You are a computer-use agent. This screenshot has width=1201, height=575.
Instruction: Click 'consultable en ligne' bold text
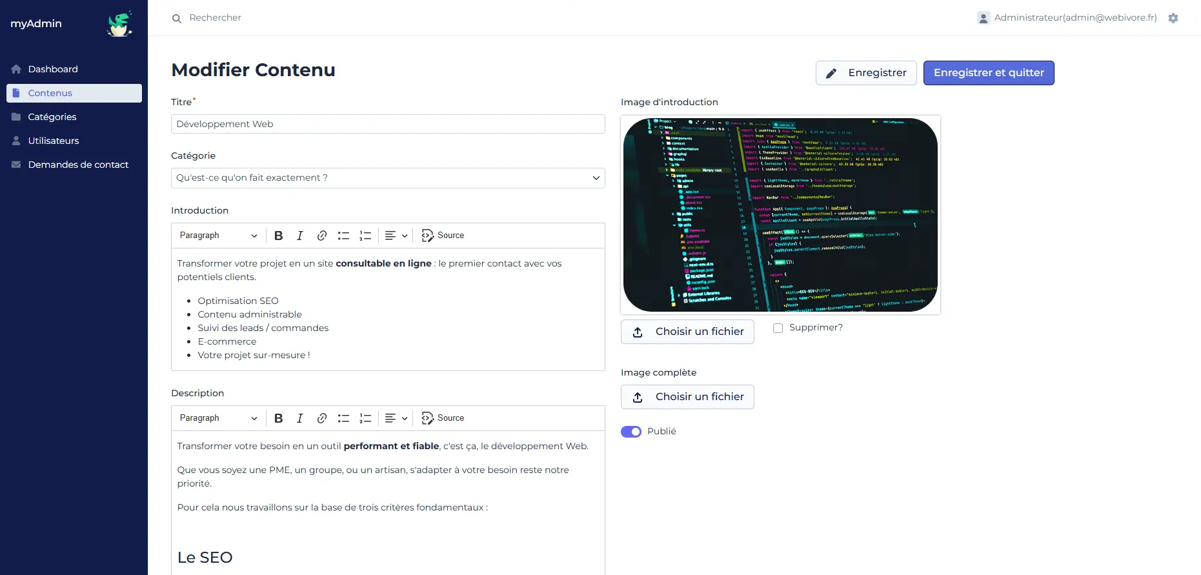pyautogui.click(x=383, y=263)
